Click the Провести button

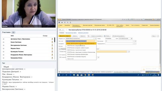83,36
